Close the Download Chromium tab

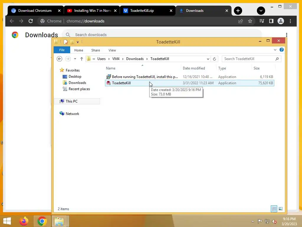pyautogui.click(x=59, y=11)
